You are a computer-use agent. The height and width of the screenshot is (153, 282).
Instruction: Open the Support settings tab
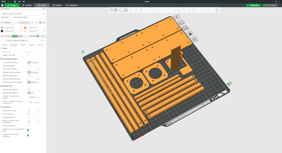pyautogui.click(x=32, y=45)
